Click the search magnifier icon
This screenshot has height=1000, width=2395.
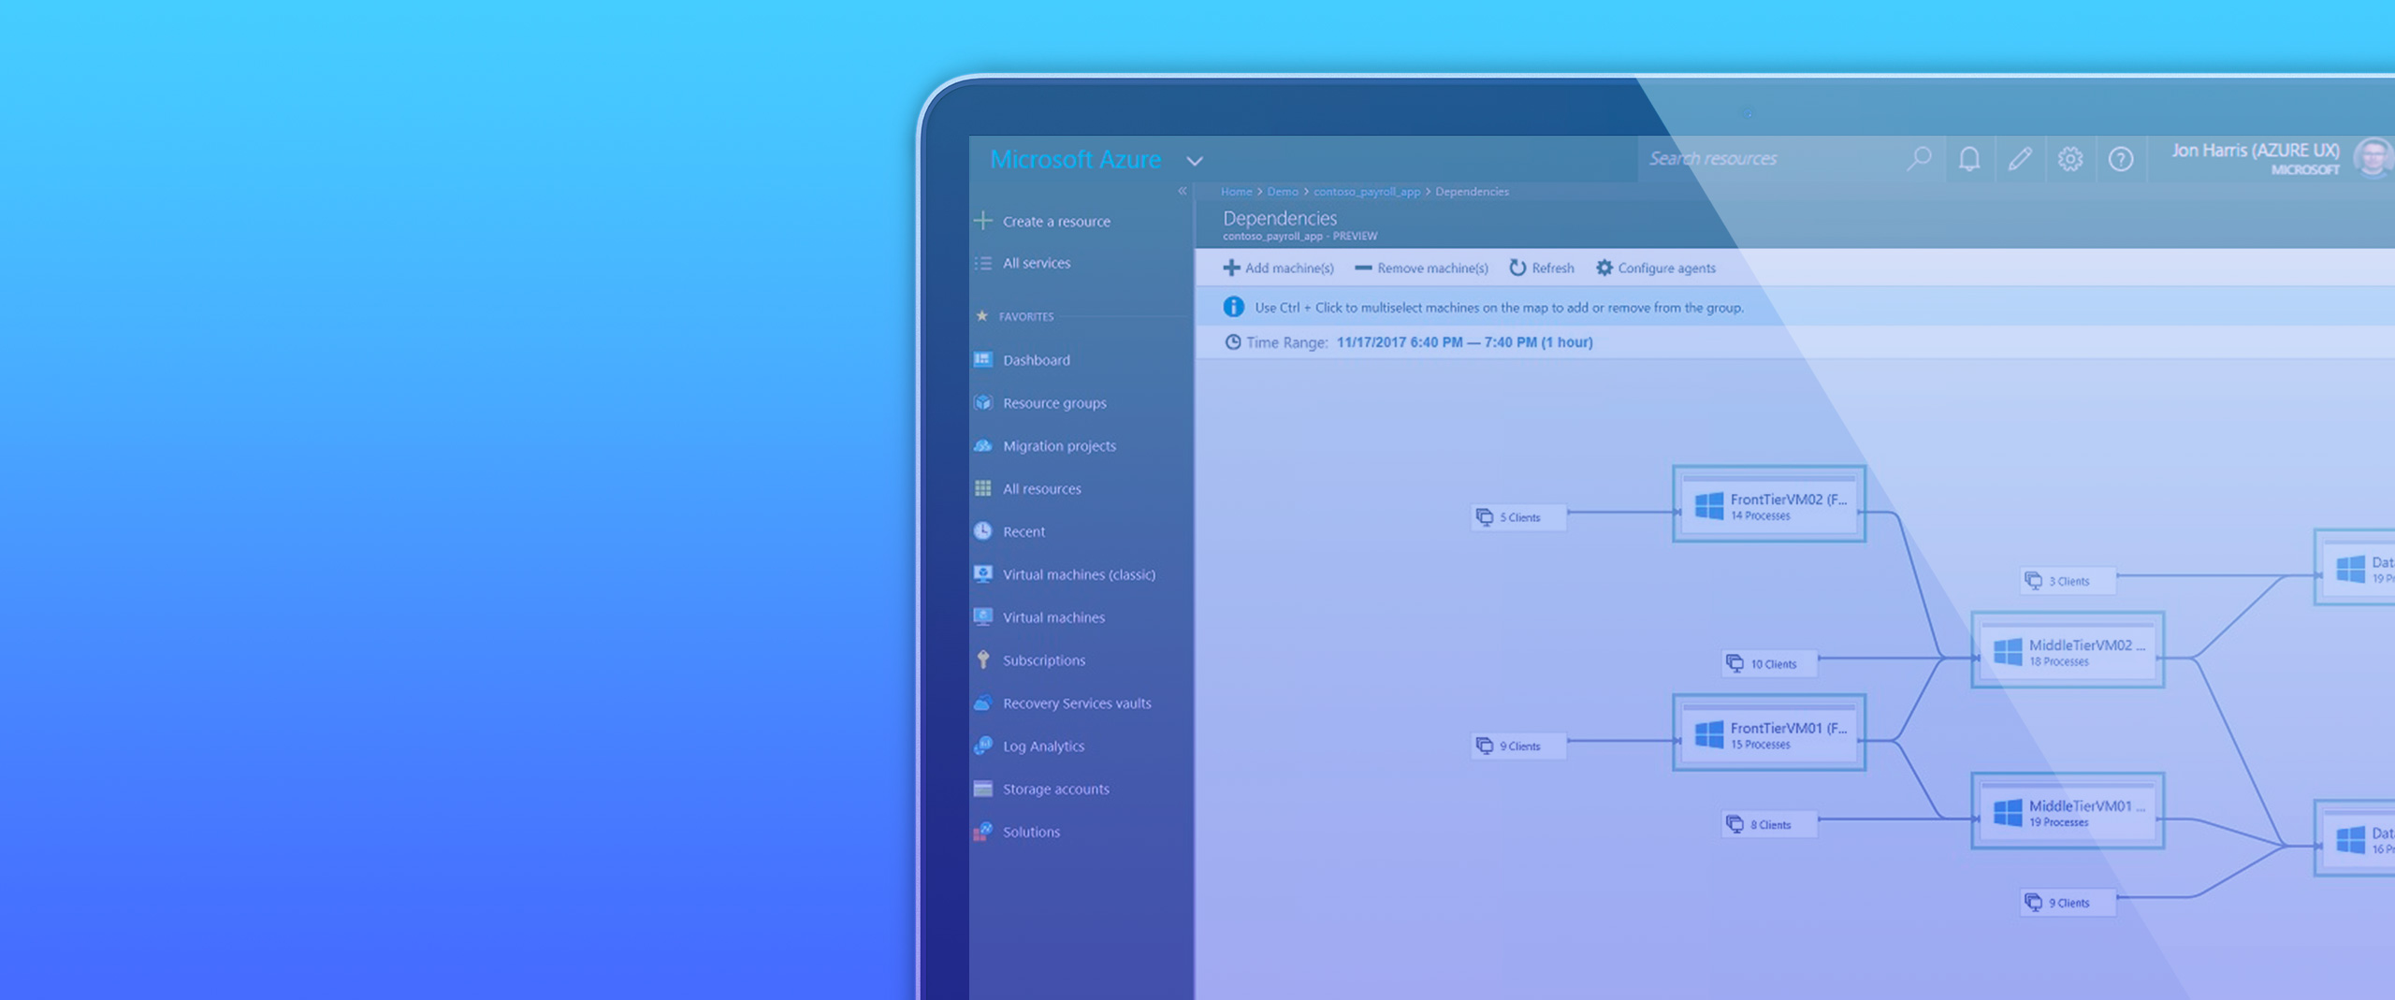pyautogui.click(x=1919, y=159)
